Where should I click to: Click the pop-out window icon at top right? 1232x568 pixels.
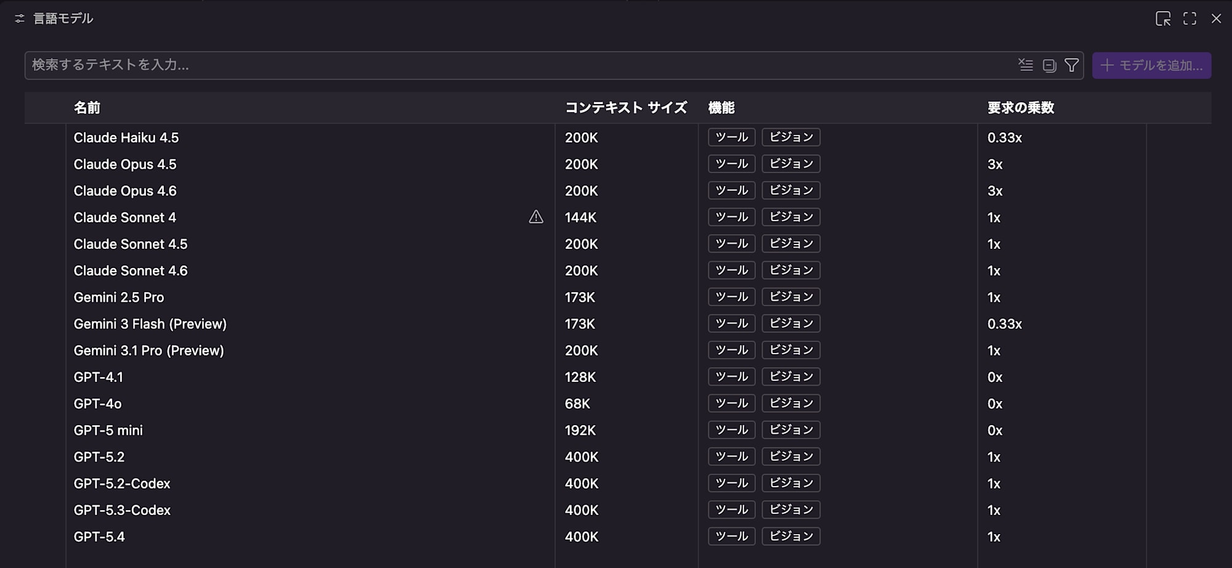click(1164, 18)
